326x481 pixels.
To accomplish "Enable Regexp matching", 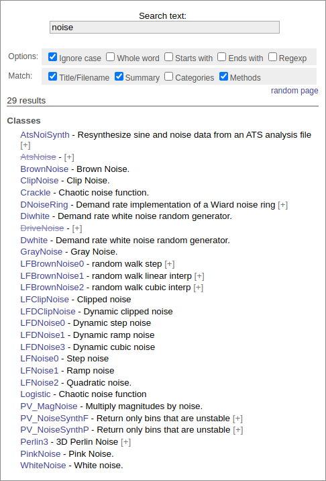I will coord(272,56).
